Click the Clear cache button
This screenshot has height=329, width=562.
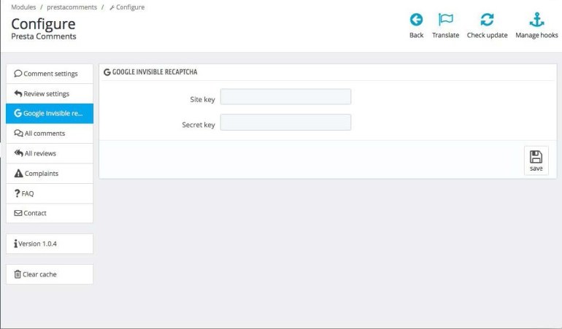tap(50, 274)
